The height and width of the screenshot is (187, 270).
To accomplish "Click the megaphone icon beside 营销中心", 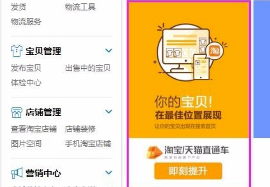I will click(x=17, y=173).
